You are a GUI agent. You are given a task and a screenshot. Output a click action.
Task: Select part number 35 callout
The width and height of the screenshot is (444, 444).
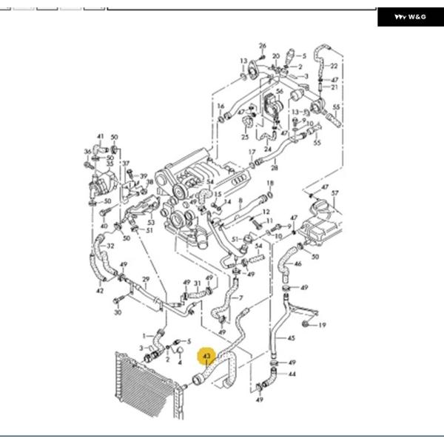(x=110, y=164)
